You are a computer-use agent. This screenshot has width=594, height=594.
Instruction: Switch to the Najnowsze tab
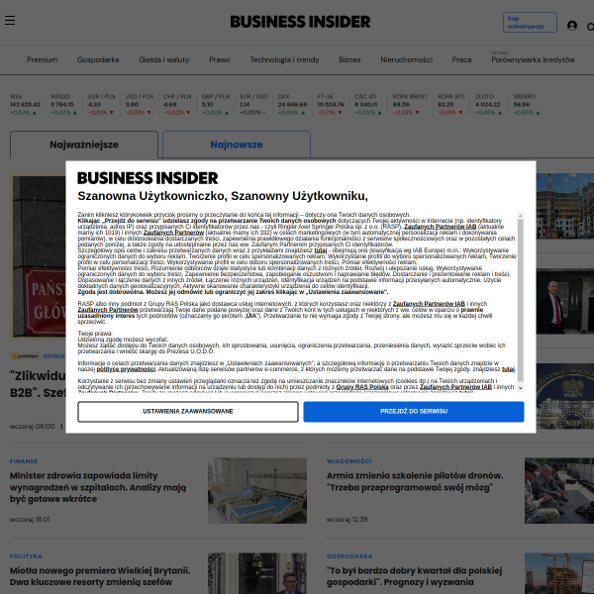(237, 145)
